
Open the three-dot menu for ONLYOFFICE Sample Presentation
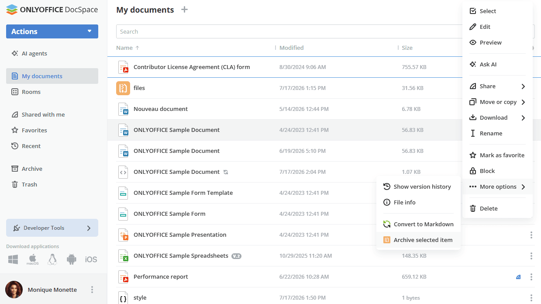pyautogui.click(x=531, y=235)
